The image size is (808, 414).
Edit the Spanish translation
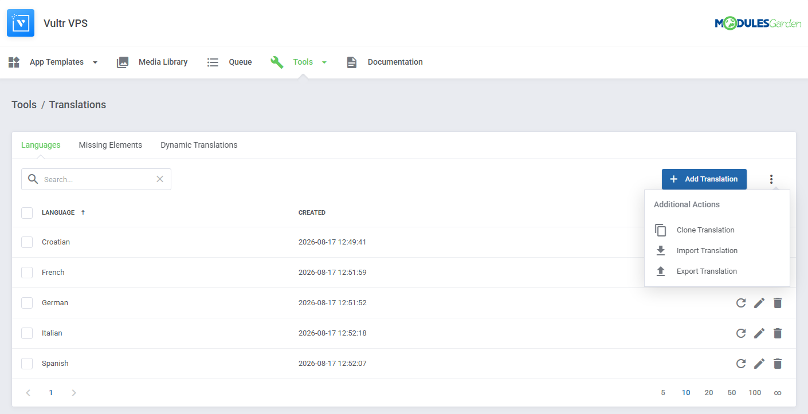(x=759, y=364)
